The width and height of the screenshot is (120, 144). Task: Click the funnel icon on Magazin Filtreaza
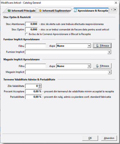coord(97,66)
